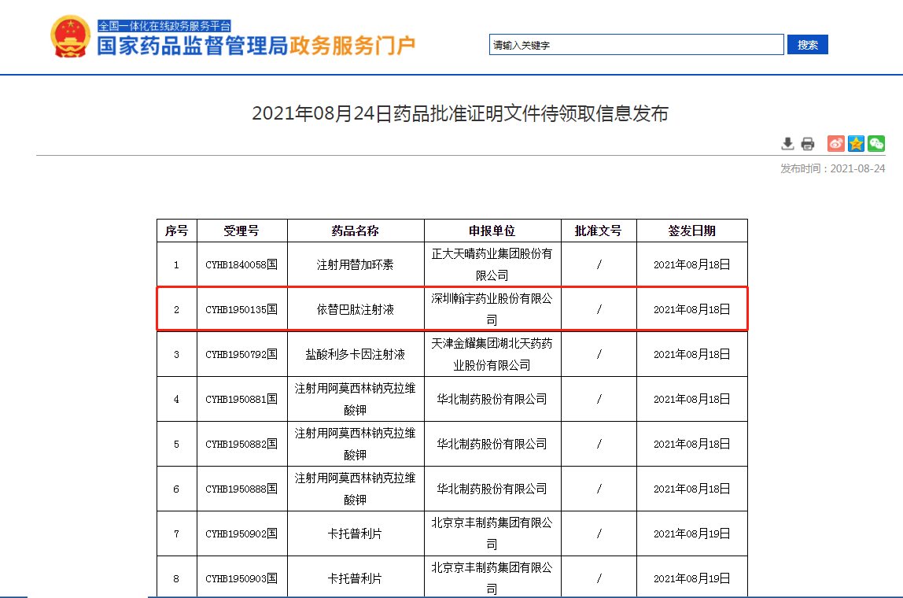Viewport: 903px width, 598px height.
Task: Share the page via WeChat icon
Action: (x=876, y=143)
